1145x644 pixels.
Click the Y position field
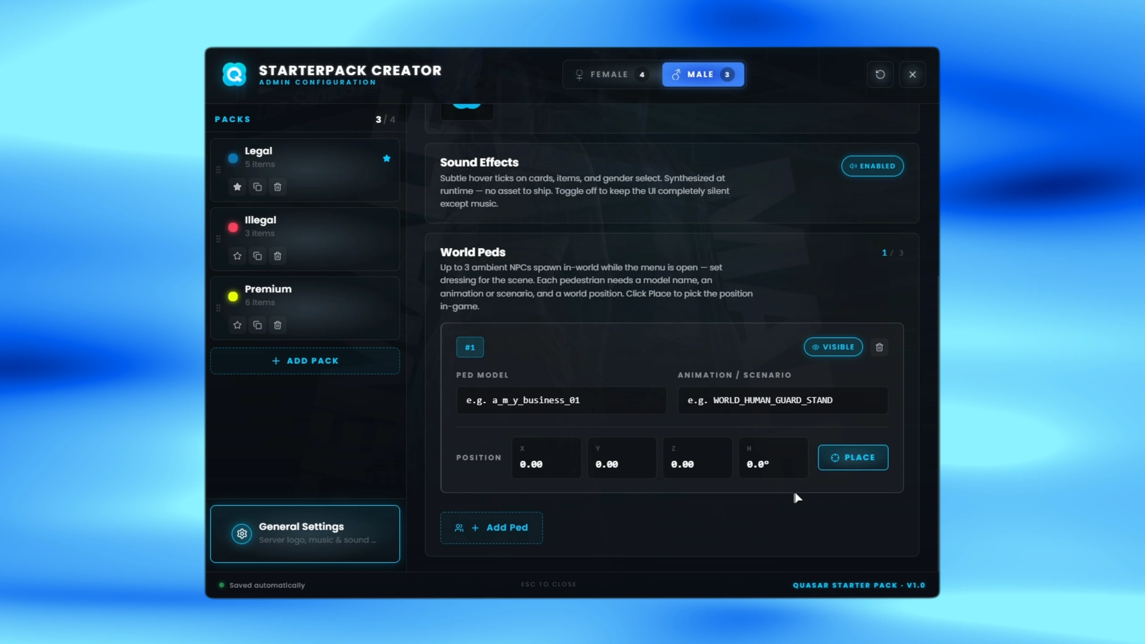coord(622,458)
